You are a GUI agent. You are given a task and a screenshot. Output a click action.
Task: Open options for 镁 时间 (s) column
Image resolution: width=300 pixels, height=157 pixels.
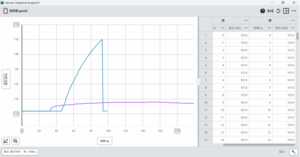click(x=269, y=28)
